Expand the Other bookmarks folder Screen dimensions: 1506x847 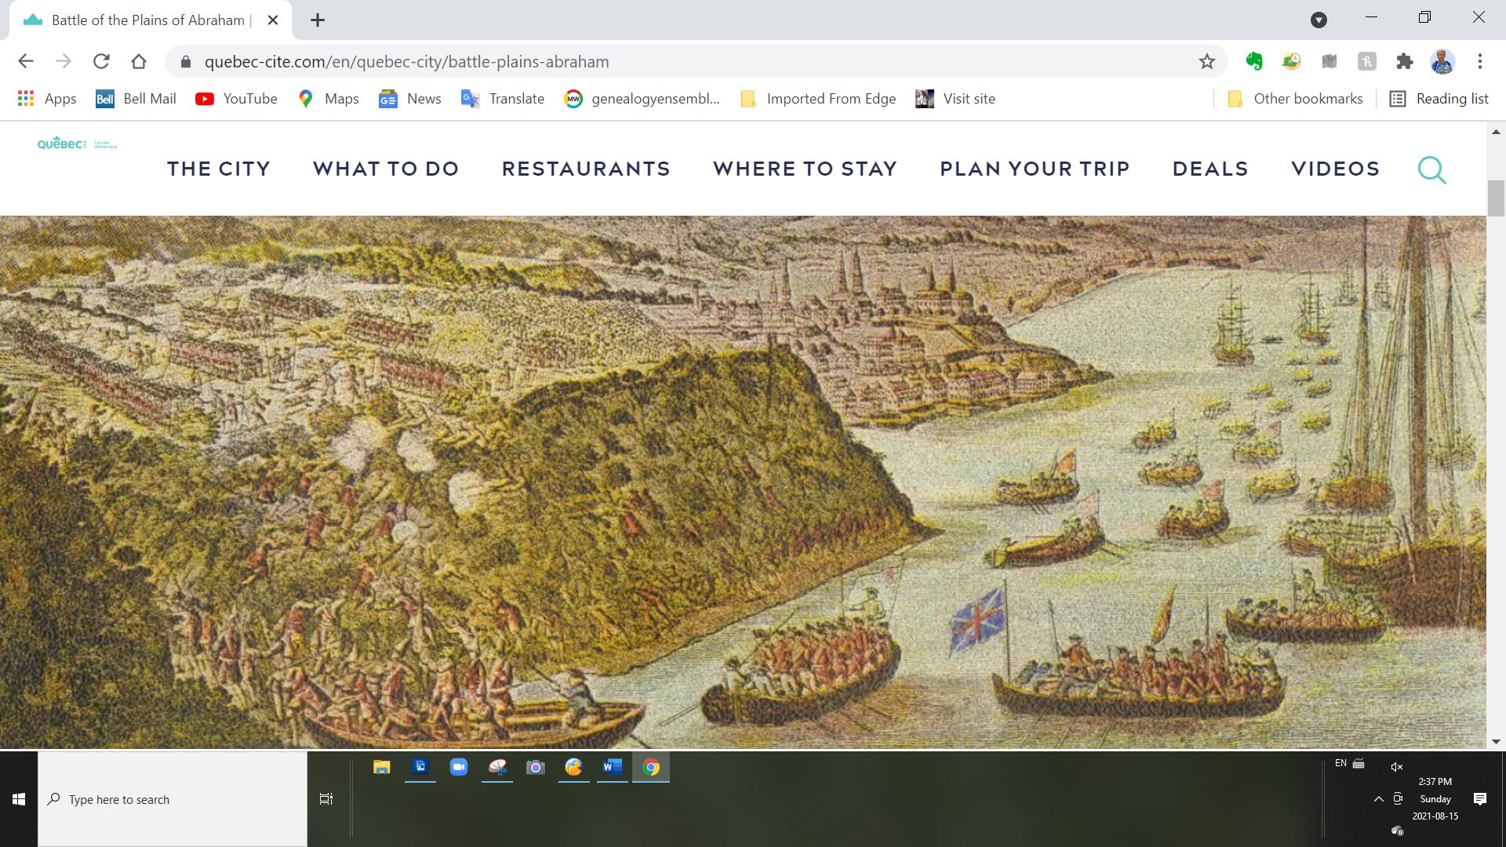(x=1295, y=99)
